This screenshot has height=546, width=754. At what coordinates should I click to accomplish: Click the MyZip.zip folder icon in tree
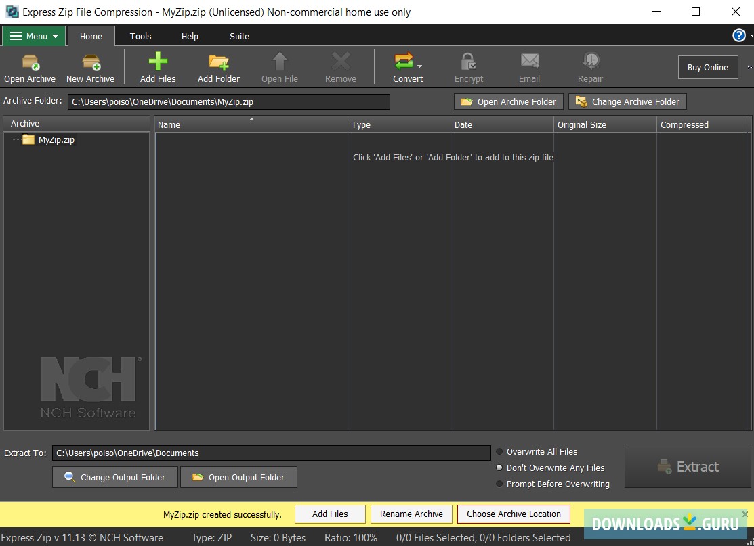click(x=28, y=140)
